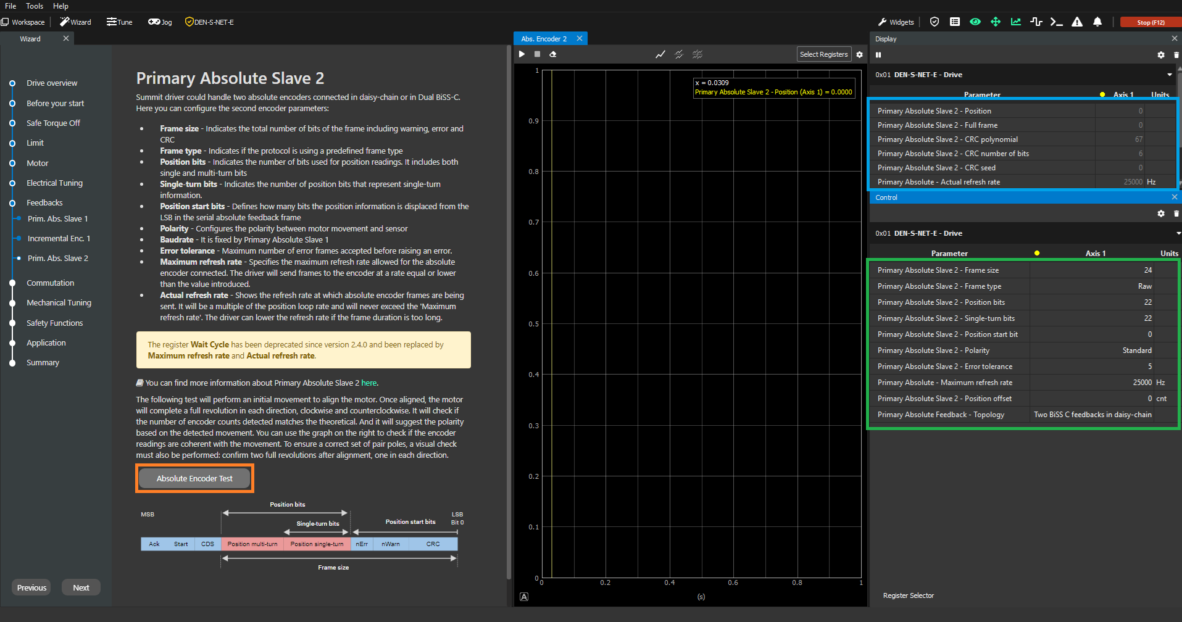The image size is (1182, 622).
Task: Start scope capture with the play icon
Action: [x=522, y=54]
